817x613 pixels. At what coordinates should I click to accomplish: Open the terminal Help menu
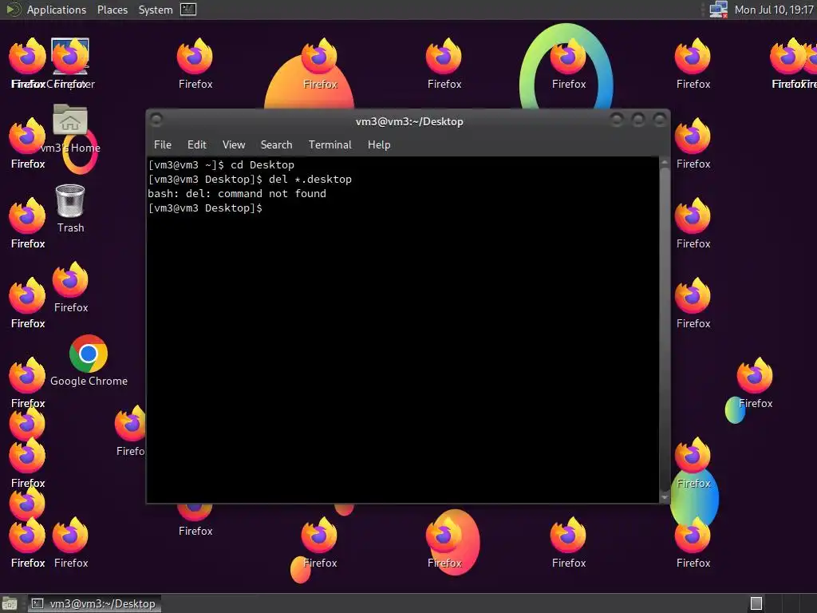point(379,144)
